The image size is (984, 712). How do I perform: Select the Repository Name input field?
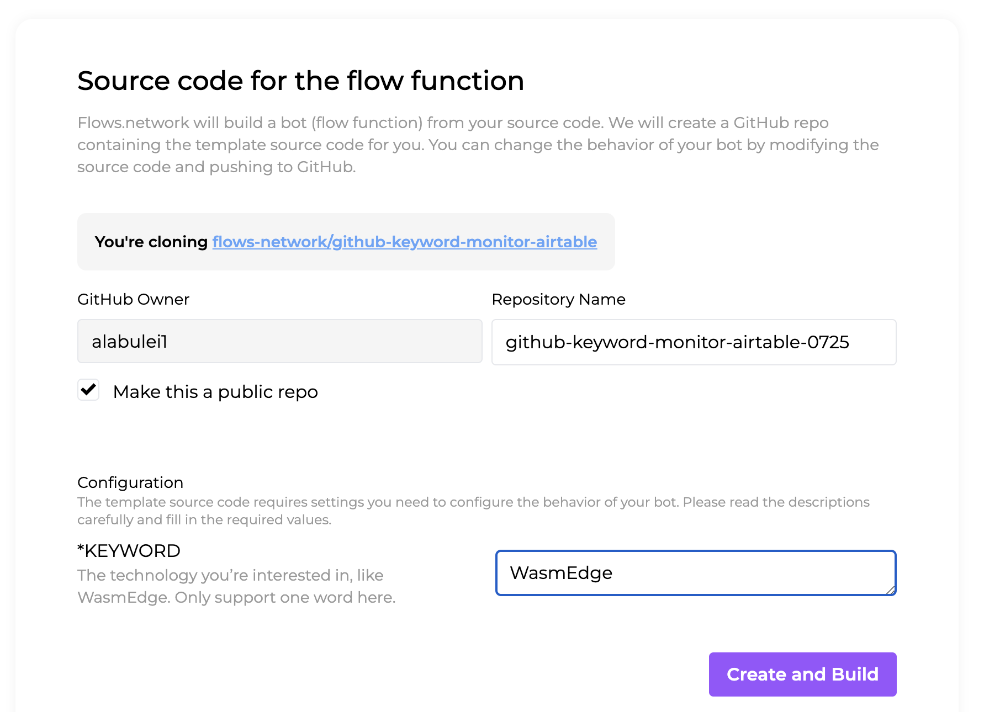click(694, 342)
